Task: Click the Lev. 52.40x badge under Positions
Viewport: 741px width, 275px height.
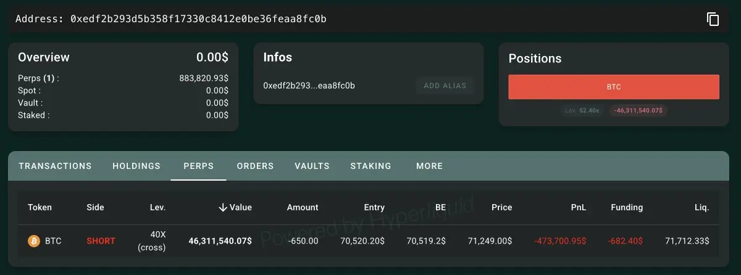Action: 582,110
